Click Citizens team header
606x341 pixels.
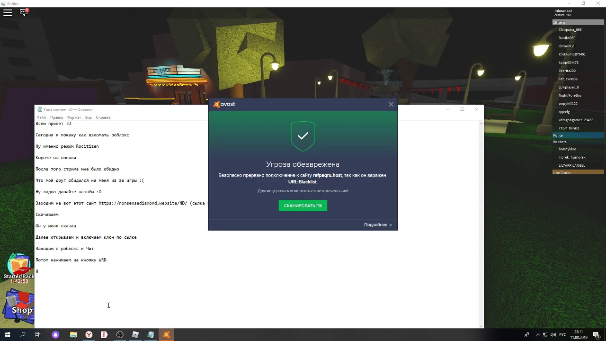click(578, 22)
